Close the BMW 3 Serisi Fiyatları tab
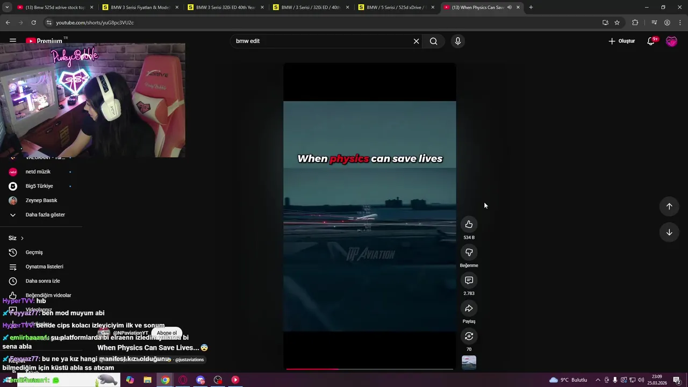The height and width of the screenshot is (387, 688). click(177, 8)
